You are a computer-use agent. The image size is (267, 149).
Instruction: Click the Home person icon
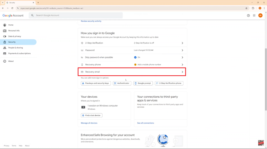(x=5, y=25)
